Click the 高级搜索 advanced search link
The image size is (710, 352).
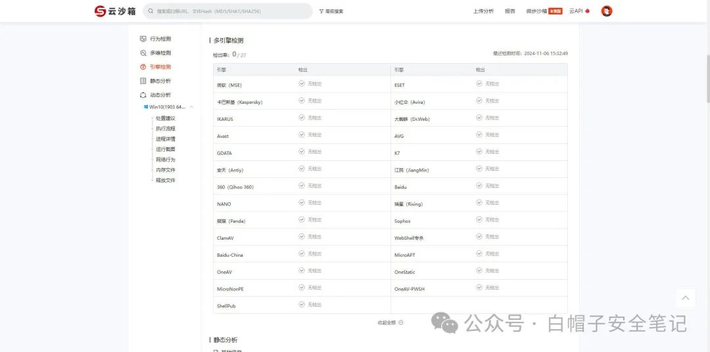pyautogui.click(x=334, y=11)
